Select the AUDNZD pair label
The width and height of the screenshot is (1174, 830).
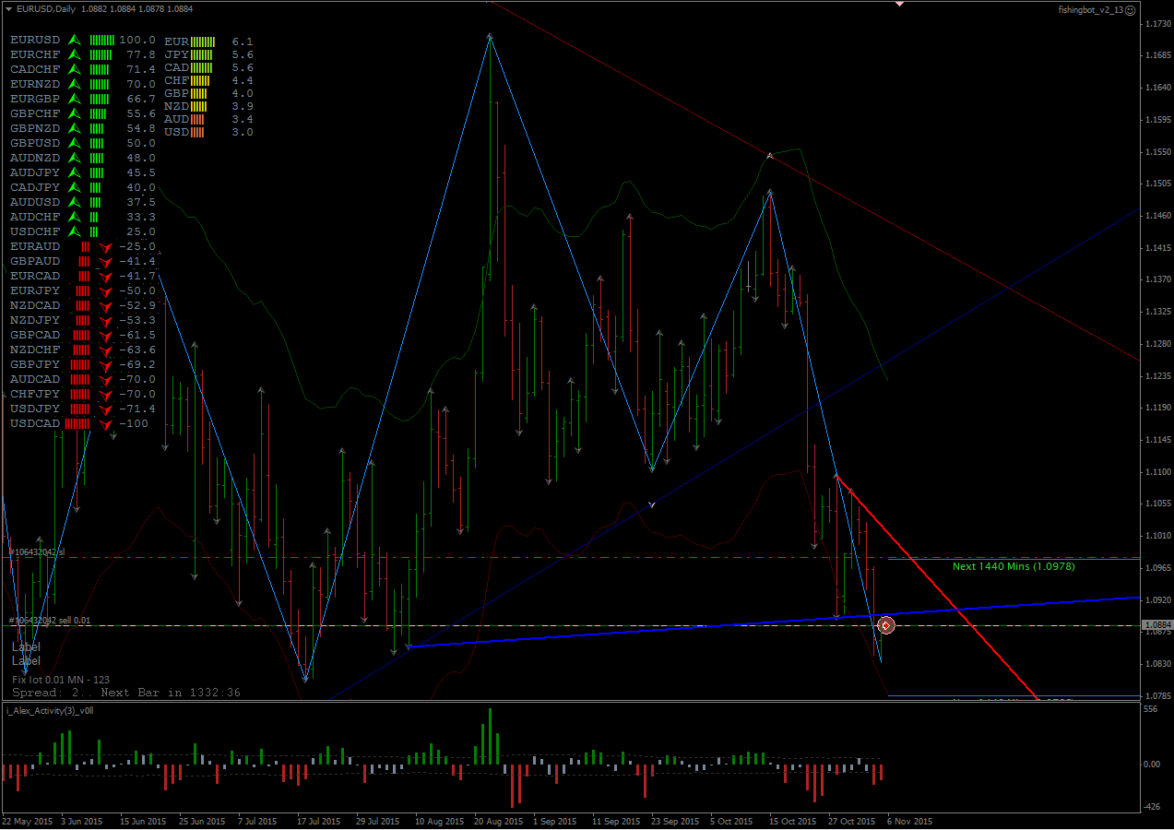[x=35, y=159]
